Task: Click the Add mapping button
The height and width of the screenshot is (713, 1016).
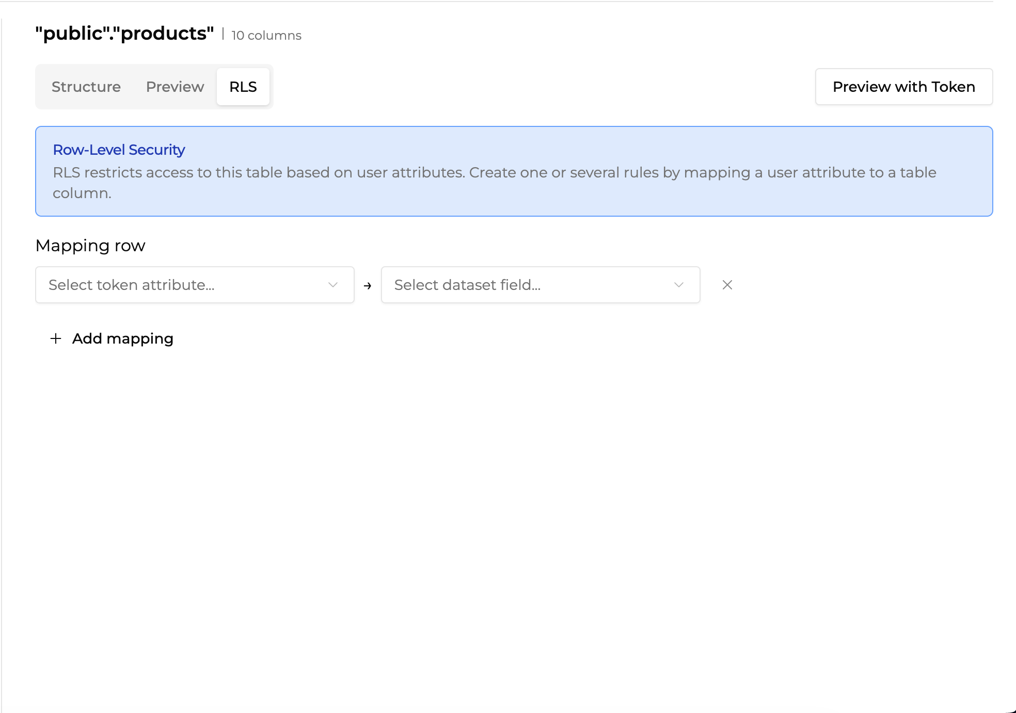Action: pyautogui.click(x=122, y=338)
